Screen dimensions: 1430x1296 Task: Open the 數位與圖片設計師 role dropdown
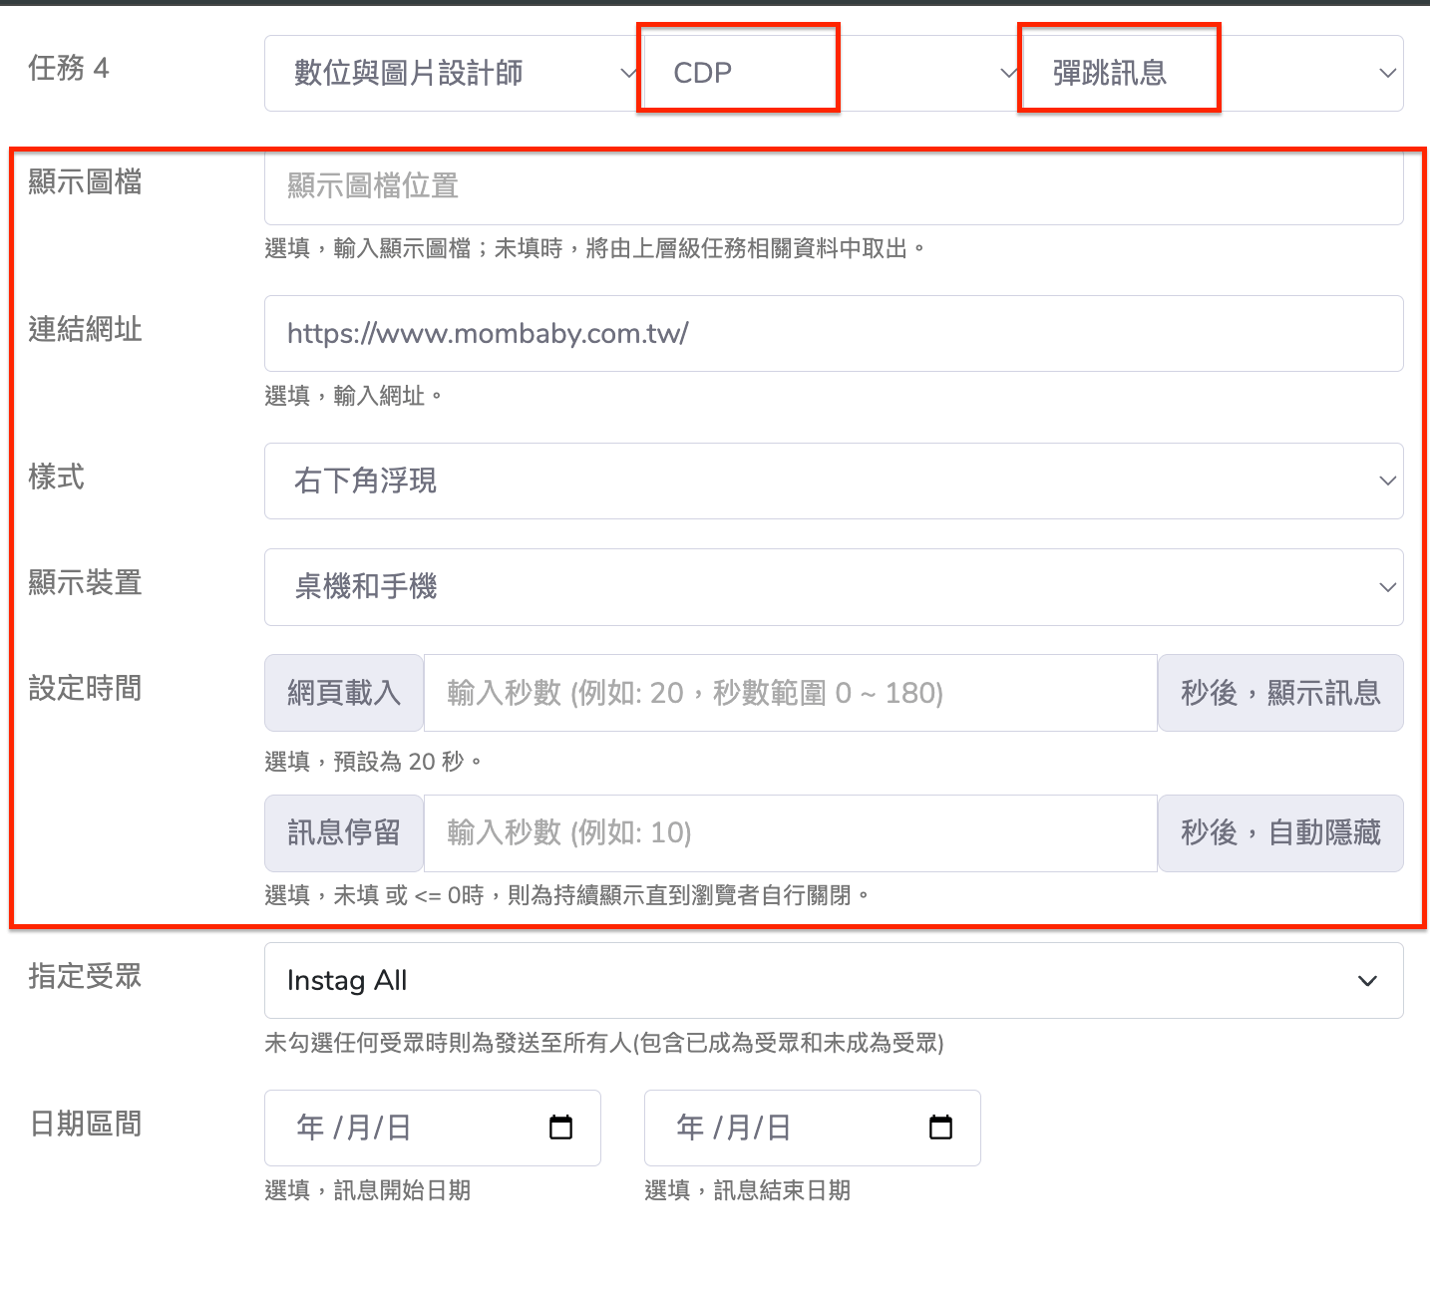454,73
